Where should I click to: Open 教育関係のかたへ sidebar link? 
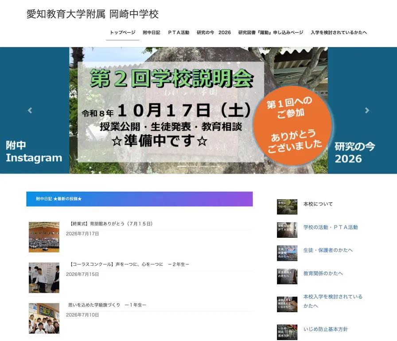coord(323,273)
